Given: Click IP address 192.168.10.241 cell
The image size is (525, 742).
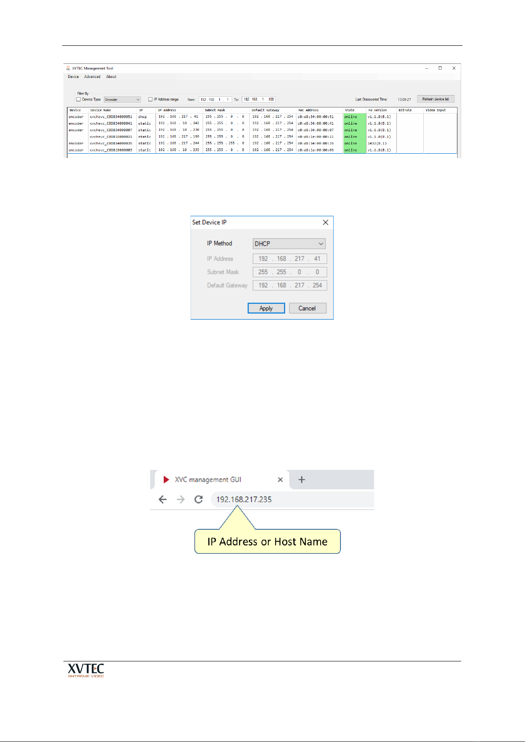Looking at the screenshot, I should [179, 123].
